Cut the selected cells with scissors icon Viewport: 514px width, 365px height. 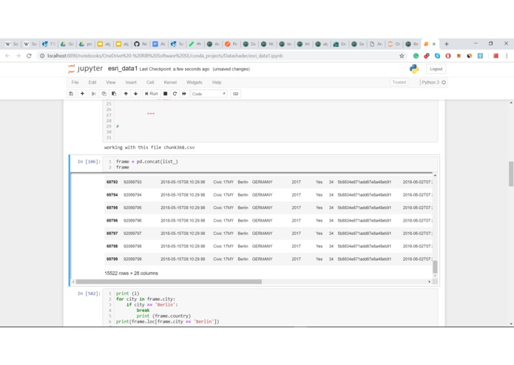[93, 94]
